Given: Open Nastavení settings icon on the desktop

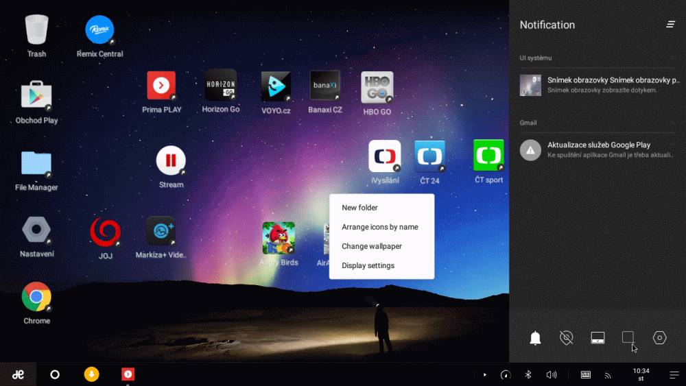Looking at the screenshot, I should tap(36, 230).
